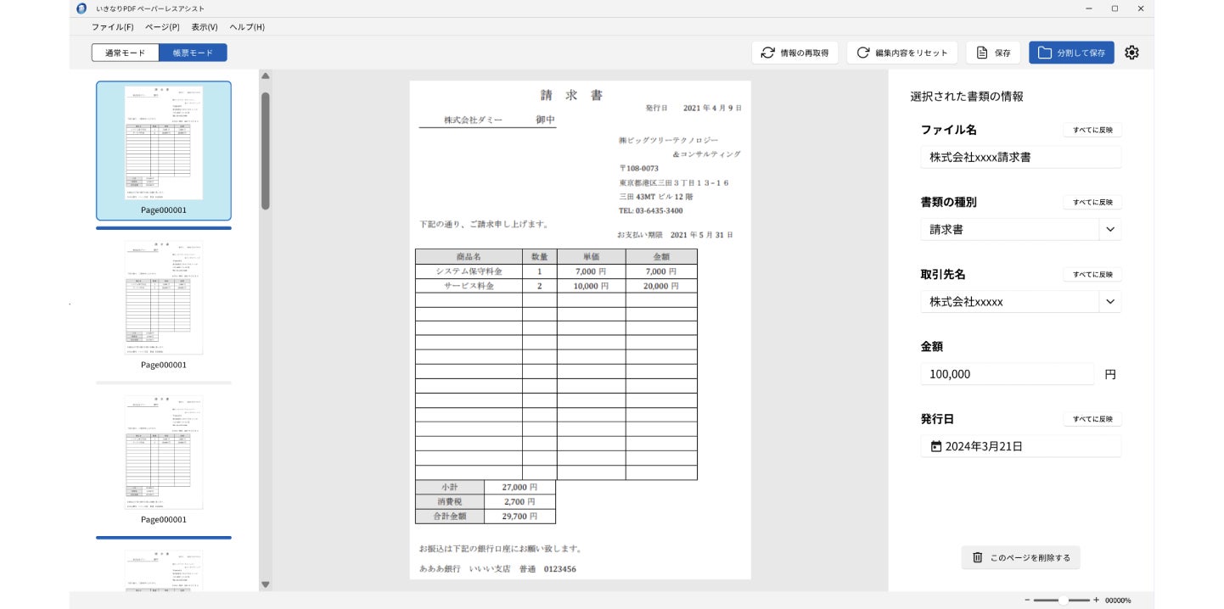
Task: Click the 選択された書類の情報 heading
Action: (x=967, y=97)
